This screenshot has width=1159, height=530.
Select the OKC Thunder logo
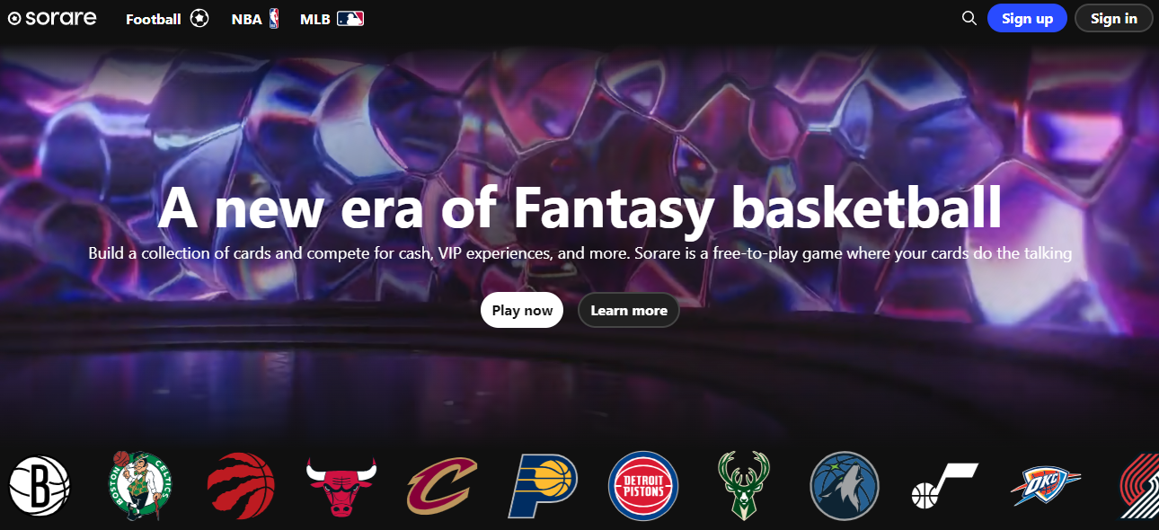1046,486
